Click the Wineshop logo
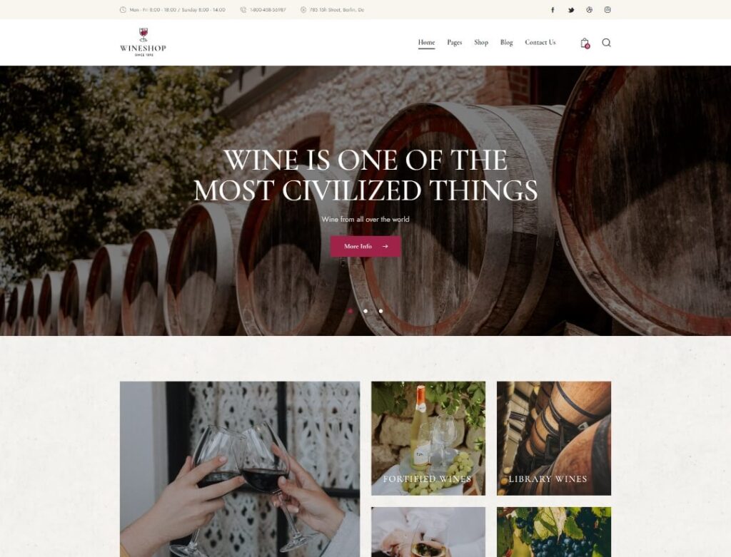Image resolution: width=731 pixels, height=557 pixels. [x=143, y=42]
